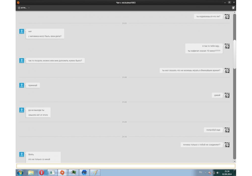Image resolution: width=252 pixels, height=176 pixels.
Task: Show hidden system tray icons
Action: tap(205, 173)
